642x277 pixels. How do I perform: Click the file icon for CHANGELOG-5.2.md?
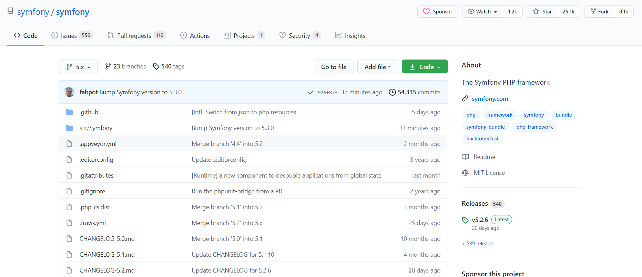click(69, 270)
